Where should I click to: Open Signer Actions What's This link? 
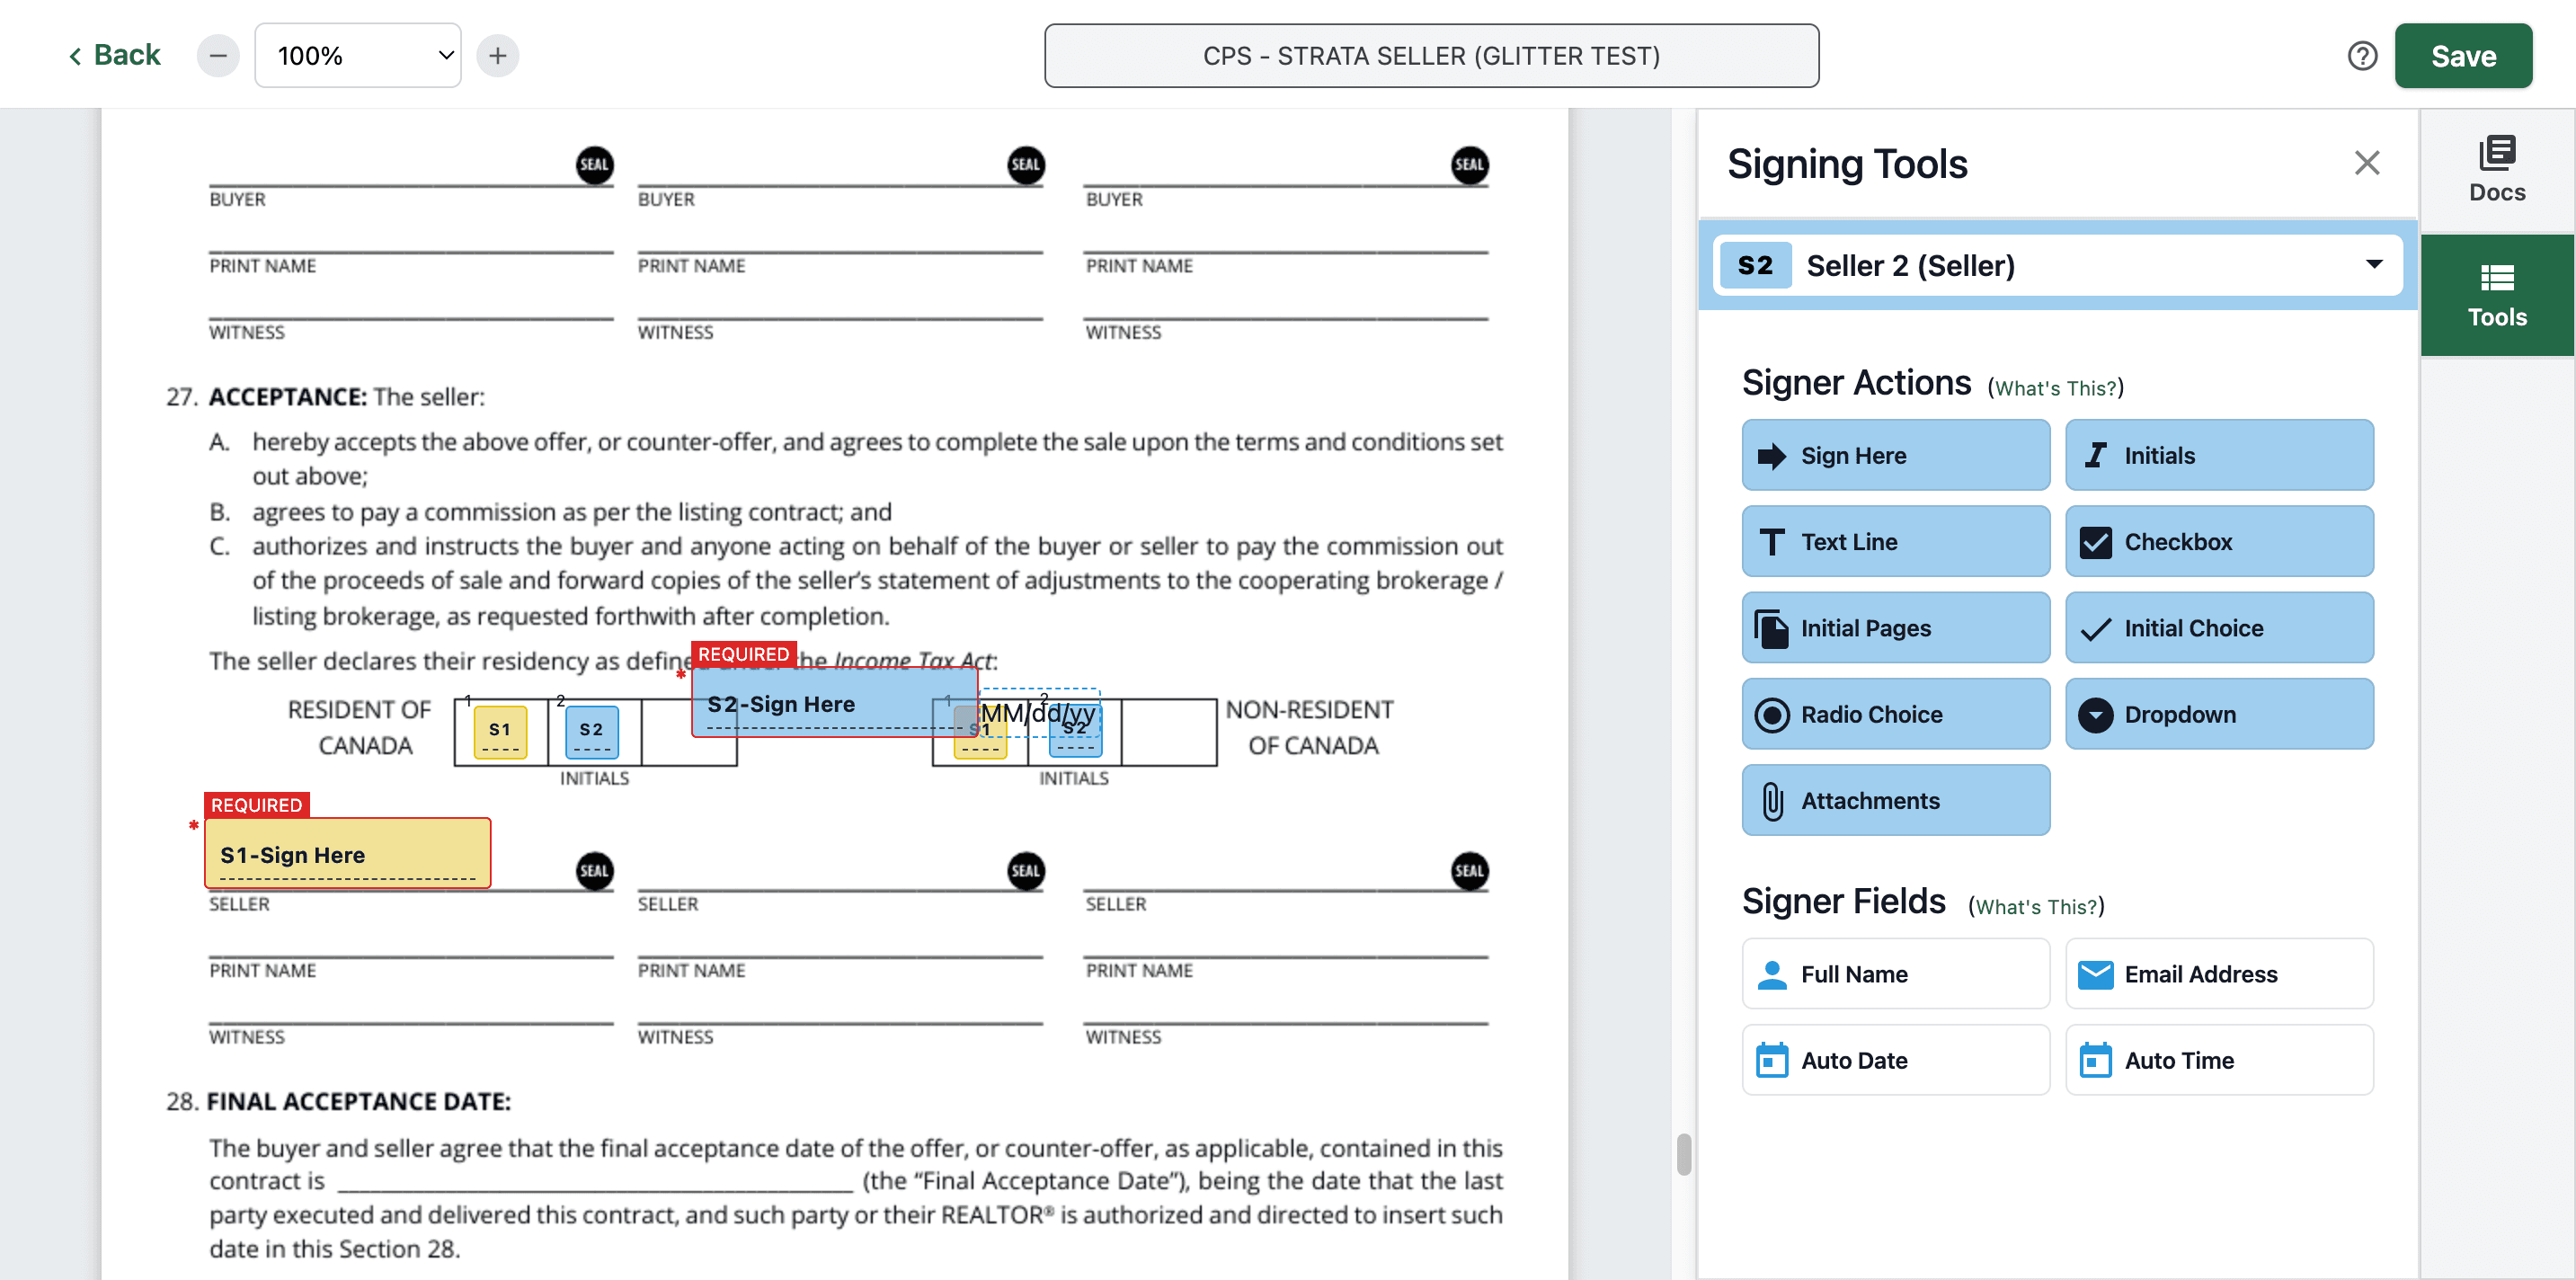2055,388
